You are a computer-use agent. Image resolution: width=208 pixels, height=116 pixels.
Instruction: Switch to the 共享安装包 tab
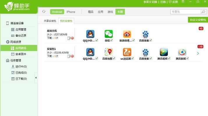(x=50, y=21)
